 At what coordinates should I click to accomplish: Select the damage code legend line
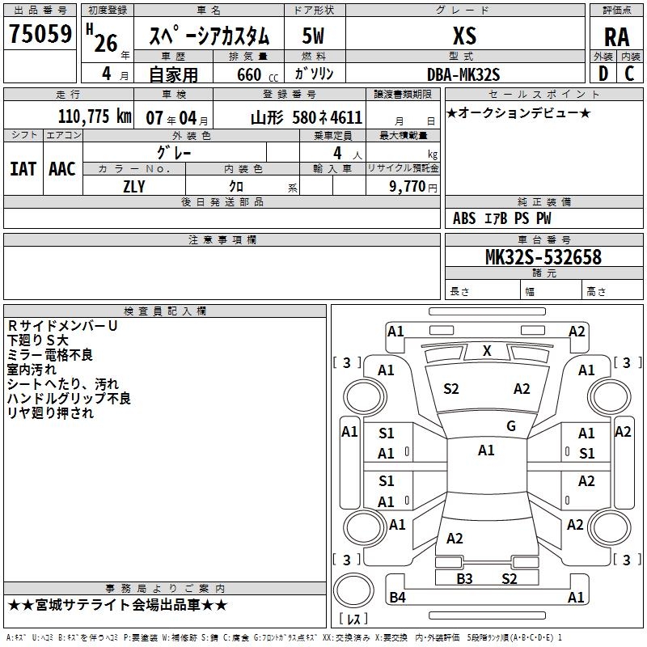(x=284, y=637)
